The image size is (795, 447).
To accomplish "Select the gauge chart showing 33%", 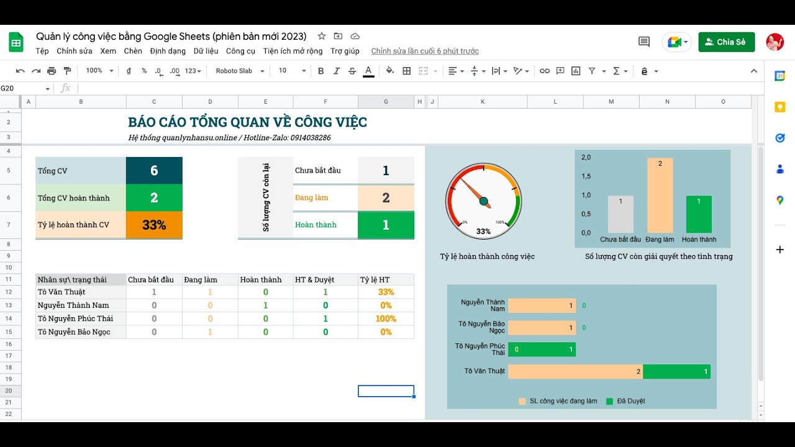I will pyautogui.click(x=484, y=201).
